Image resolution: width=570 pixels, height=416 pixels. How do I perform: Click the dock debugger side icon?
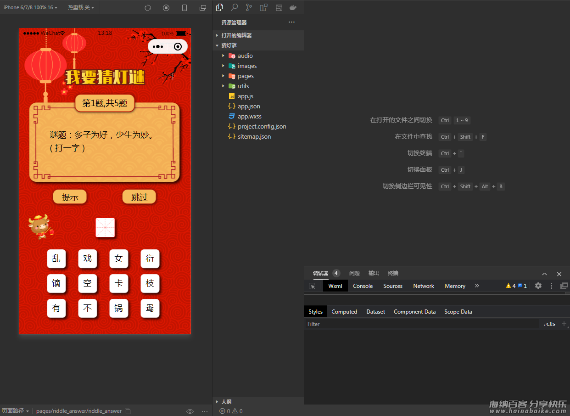click(x=564, y=286)
